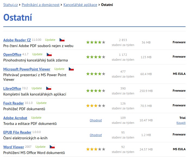Click file size 1.2 MB
The width and height of the screenshot is (188, 157).
(x=146, y=135)
